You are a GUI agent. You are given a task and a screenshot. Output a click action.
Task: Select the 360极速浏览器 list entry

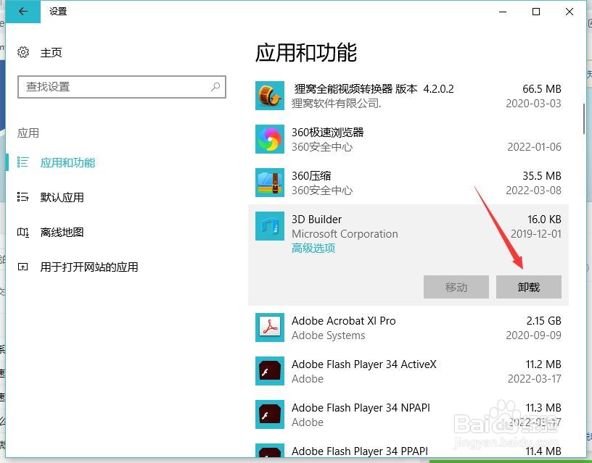[408, 139]
